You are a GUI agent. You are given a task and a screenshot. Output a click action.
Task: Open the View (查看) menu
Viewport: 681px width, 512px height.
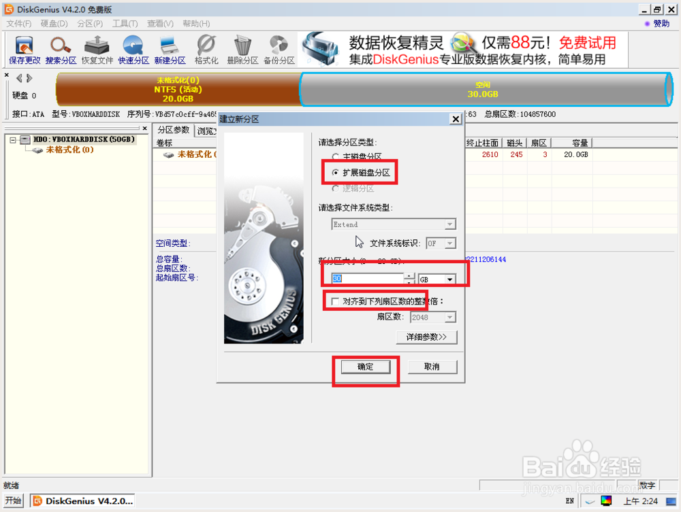160,23
